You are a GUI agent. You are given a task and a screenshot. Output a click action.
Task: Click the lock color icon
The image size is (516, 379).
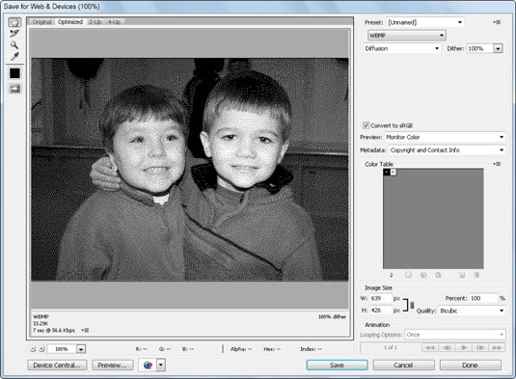pos(438,275)
